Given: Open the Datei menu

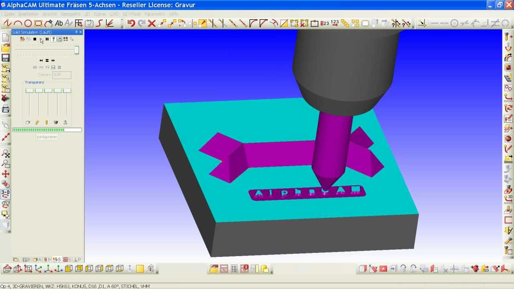Looking at the screenshot, I should pyautogui.click(x=9, y=14).
